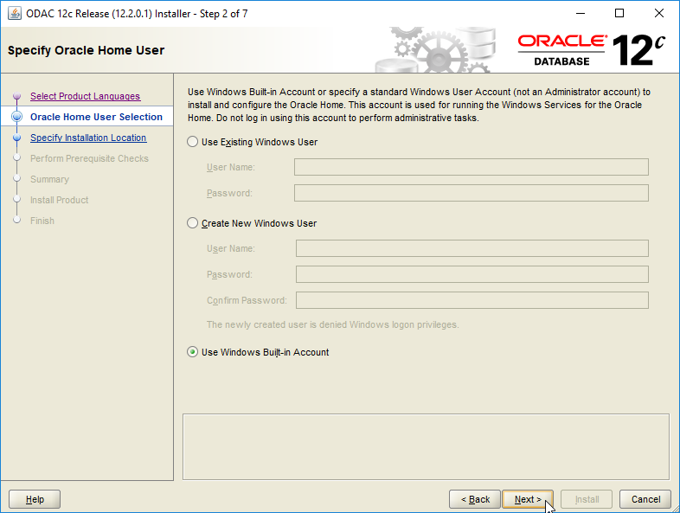Click the Perform Prerequisite Checks step
This screenshot has height=513, width=680.
(89, 158)
